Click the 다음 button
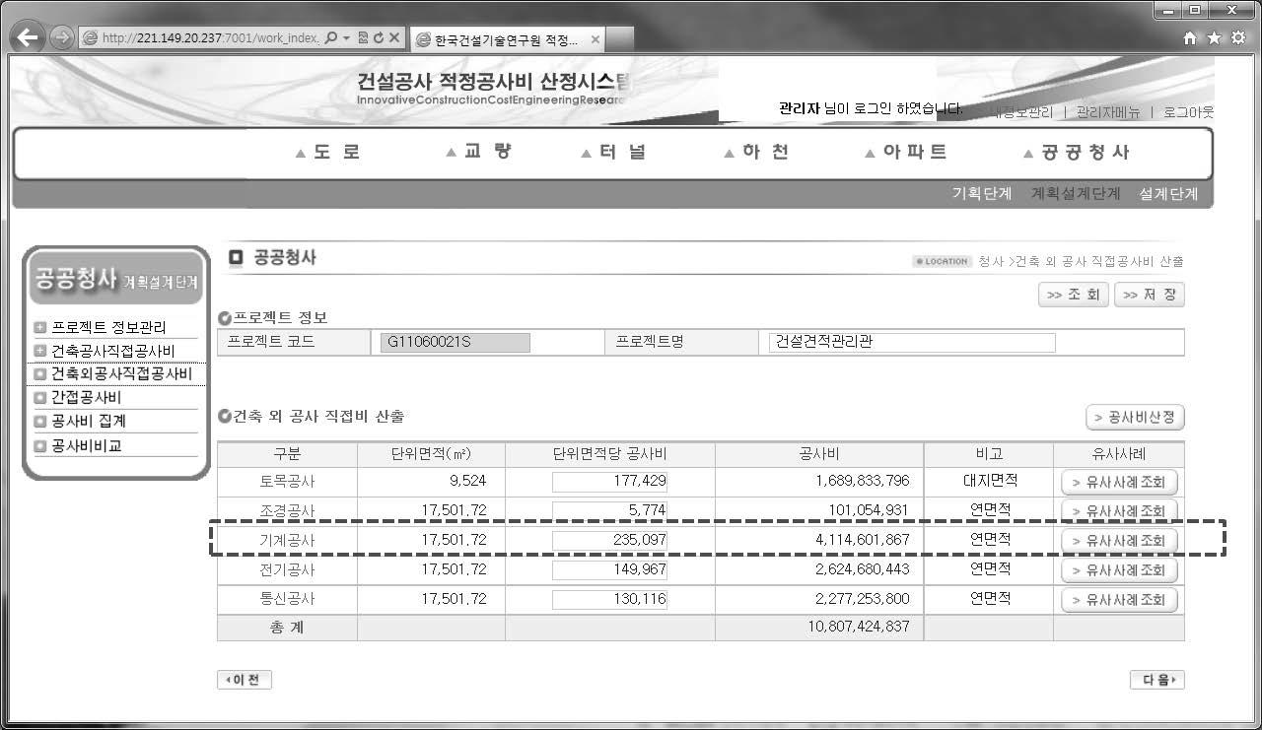This screenshot has width=1262, height=730. pos(1157,680)
